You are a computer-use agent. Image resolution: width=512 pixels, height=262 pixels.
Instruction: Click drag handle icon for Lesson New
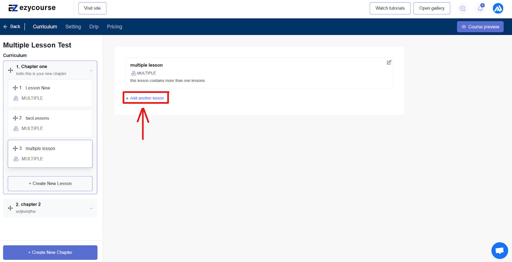click(15, 88)
